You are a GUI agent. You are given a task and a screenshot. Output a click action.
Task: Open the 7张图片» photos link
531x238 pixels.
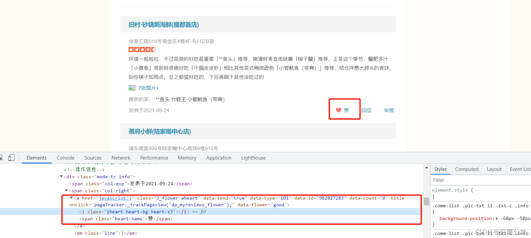click(x=148, y=88)
